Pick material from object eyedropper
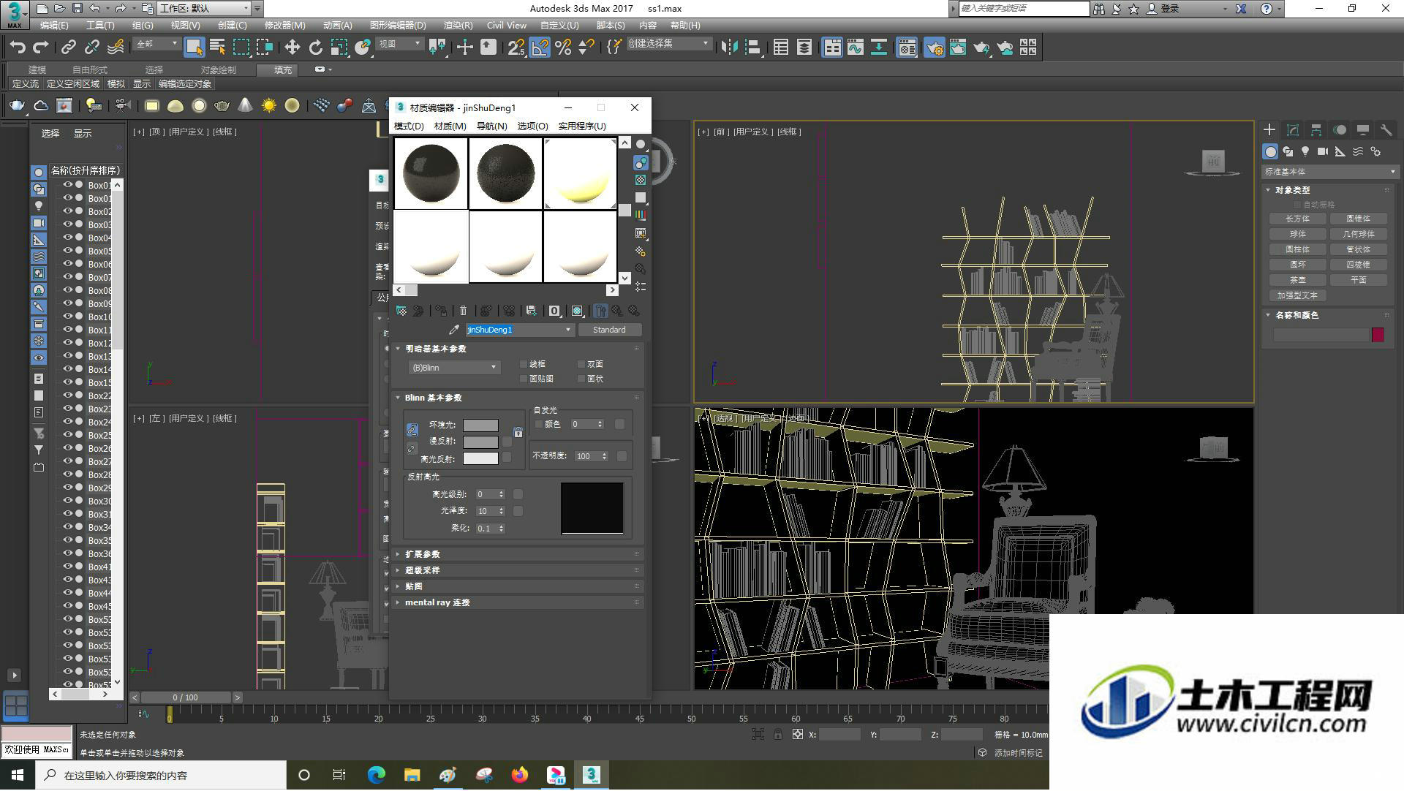 (454, 330)
